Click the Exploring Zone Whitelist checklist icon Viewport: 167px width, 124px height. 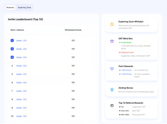[x=112, y=24]
